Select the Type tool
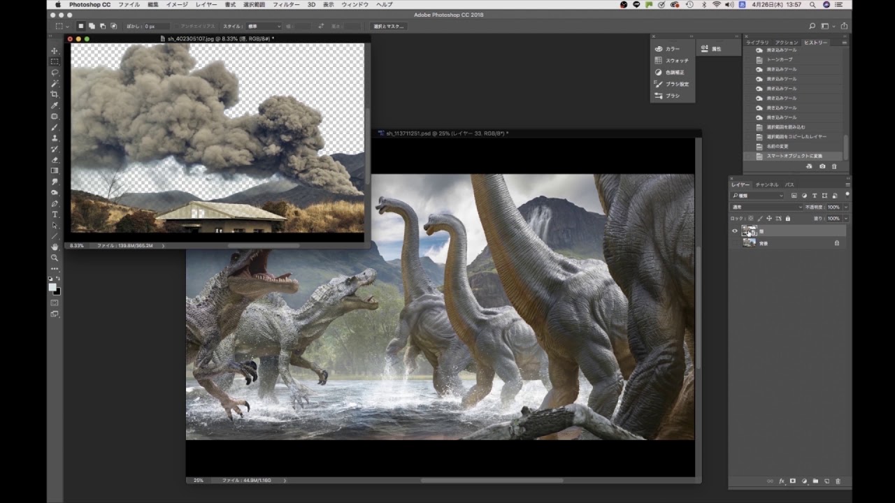 click(x=55, y=214)
